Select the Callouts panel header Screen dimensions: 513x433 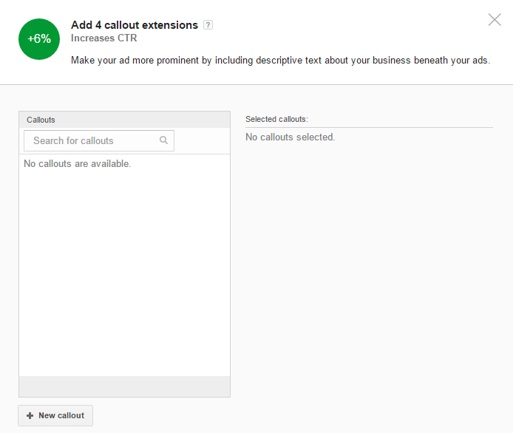(124, 120)
